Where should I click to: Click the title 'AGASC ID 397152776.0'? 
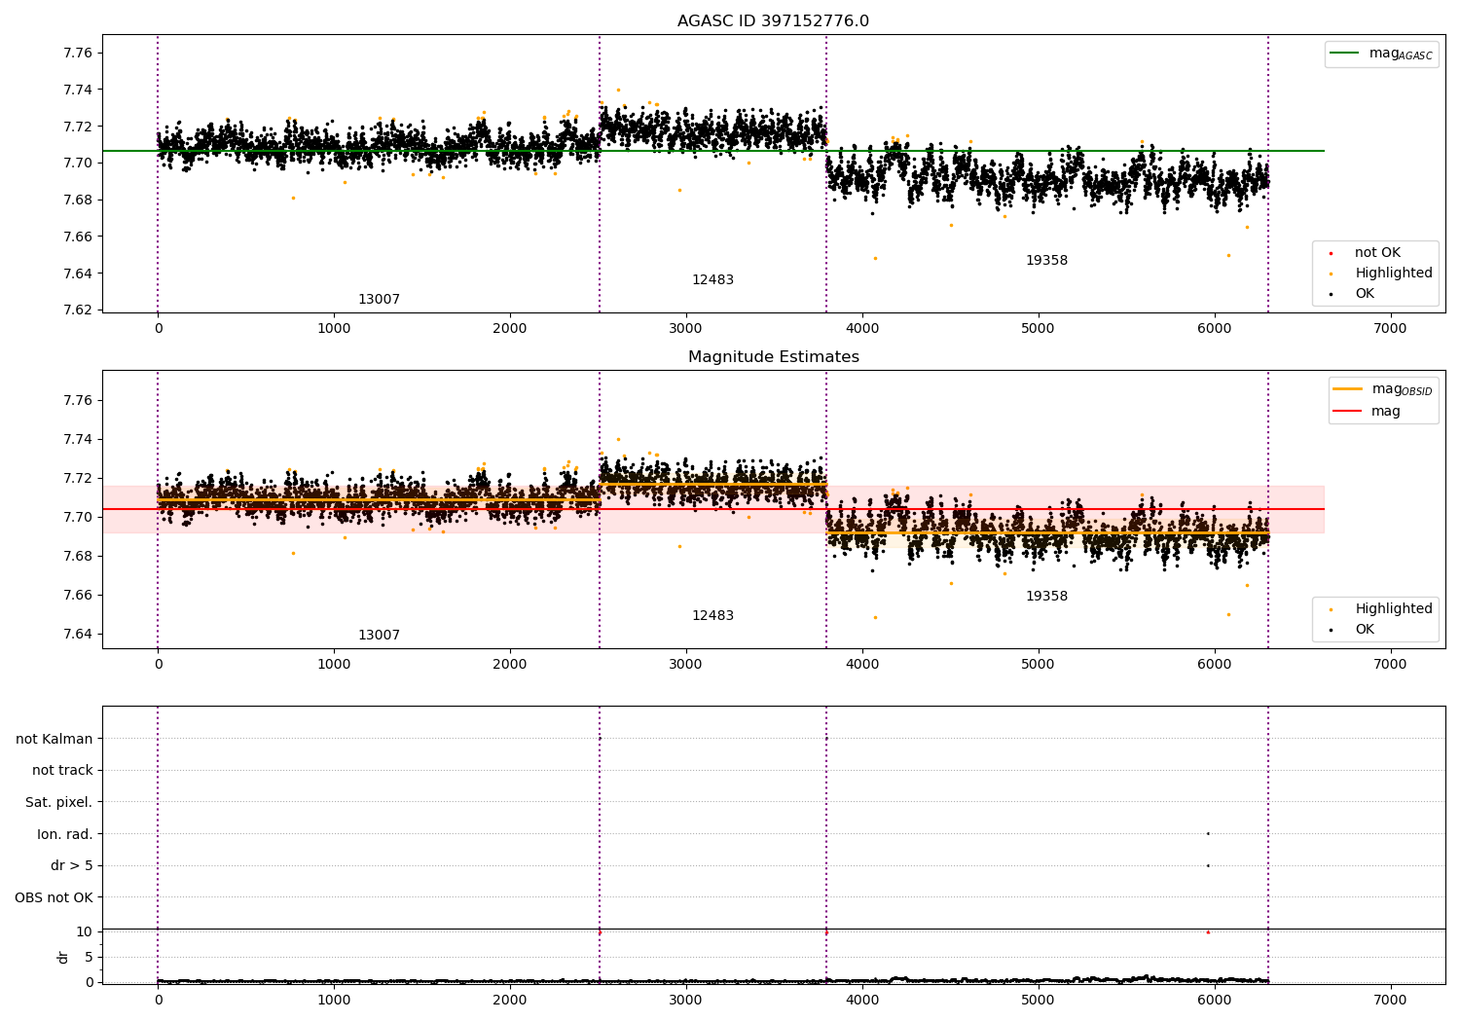pyautogui.click(x=773, y=21)
